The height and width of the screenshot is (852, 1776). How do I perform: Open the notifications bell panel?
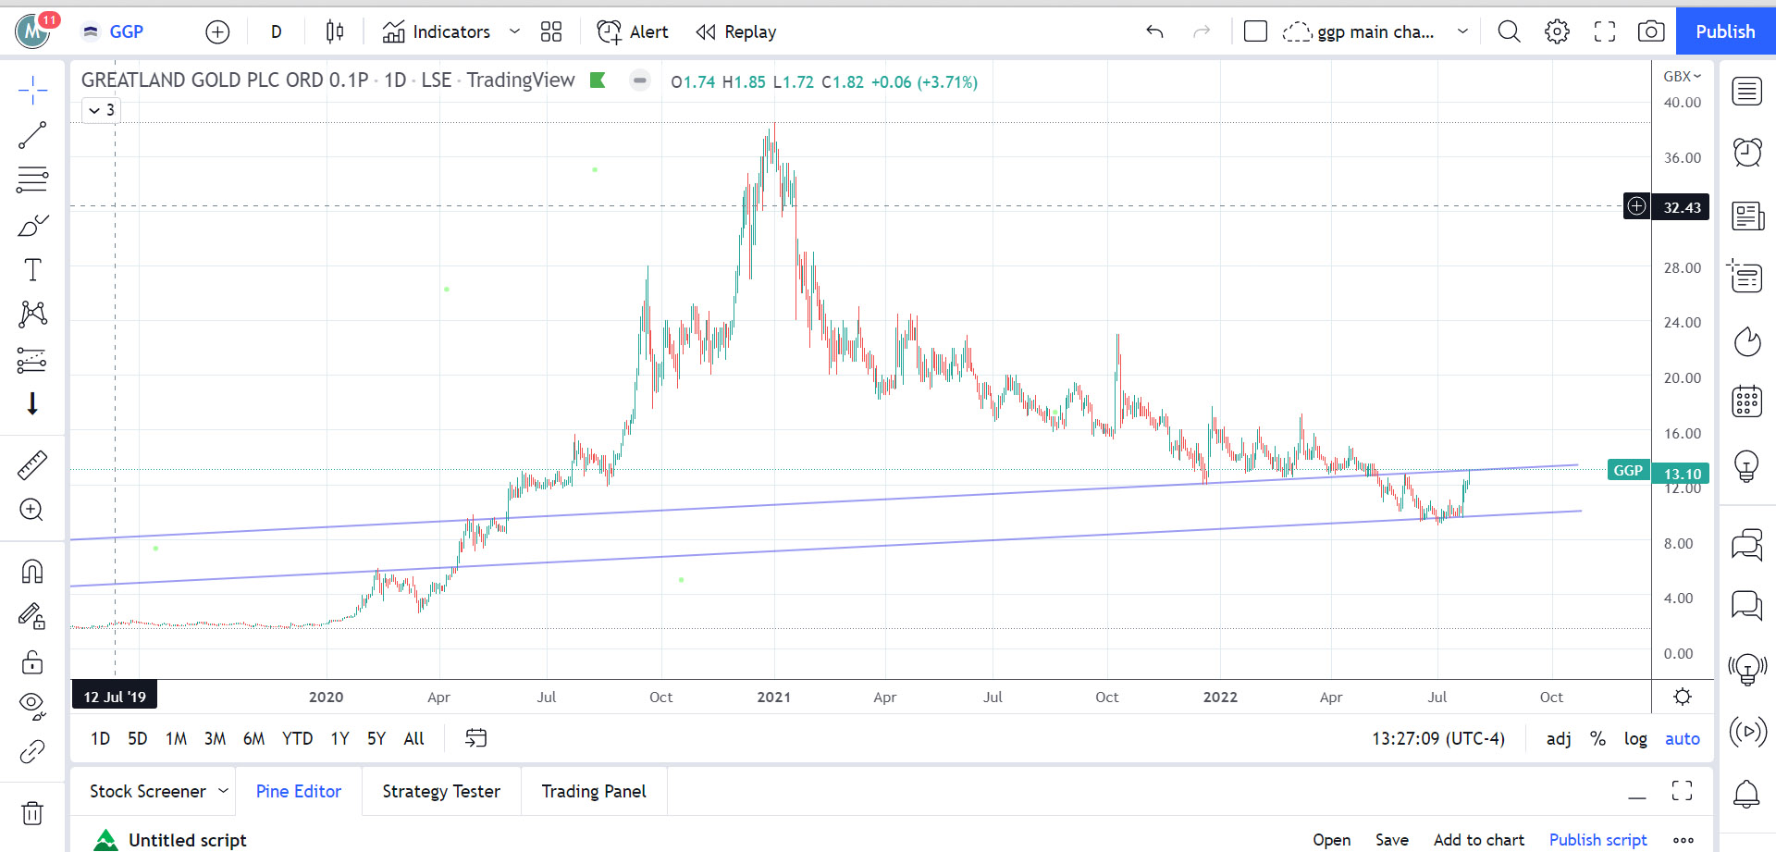[x=1747, y=794]
